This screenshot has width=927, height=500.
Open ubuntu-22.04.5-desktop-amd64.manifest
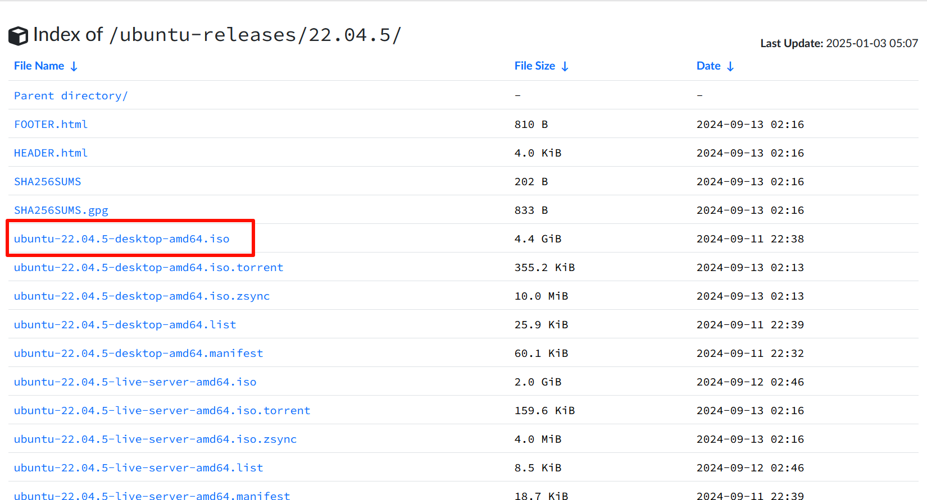click(139, 353)
